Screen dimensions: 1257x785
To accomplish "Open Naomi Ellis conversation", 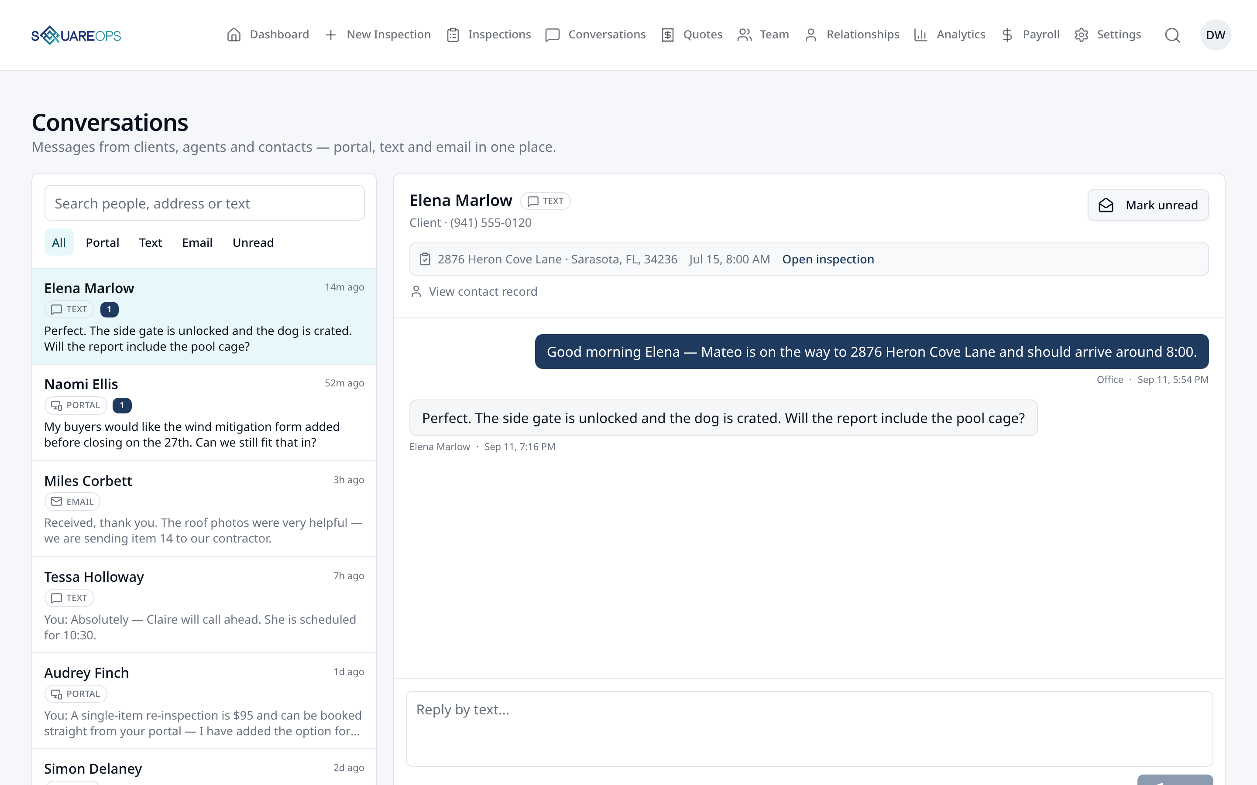I will (x=204, y=412).
